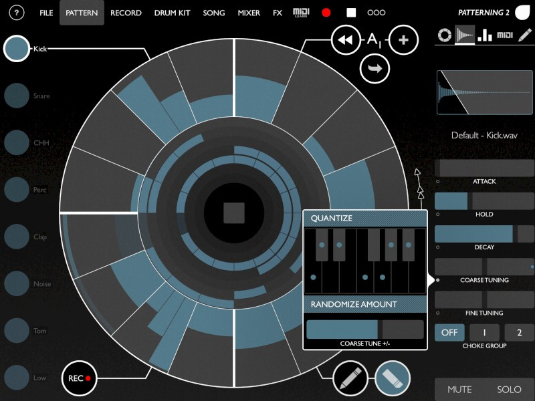Select the Tom track circle

tap(16, 331)
